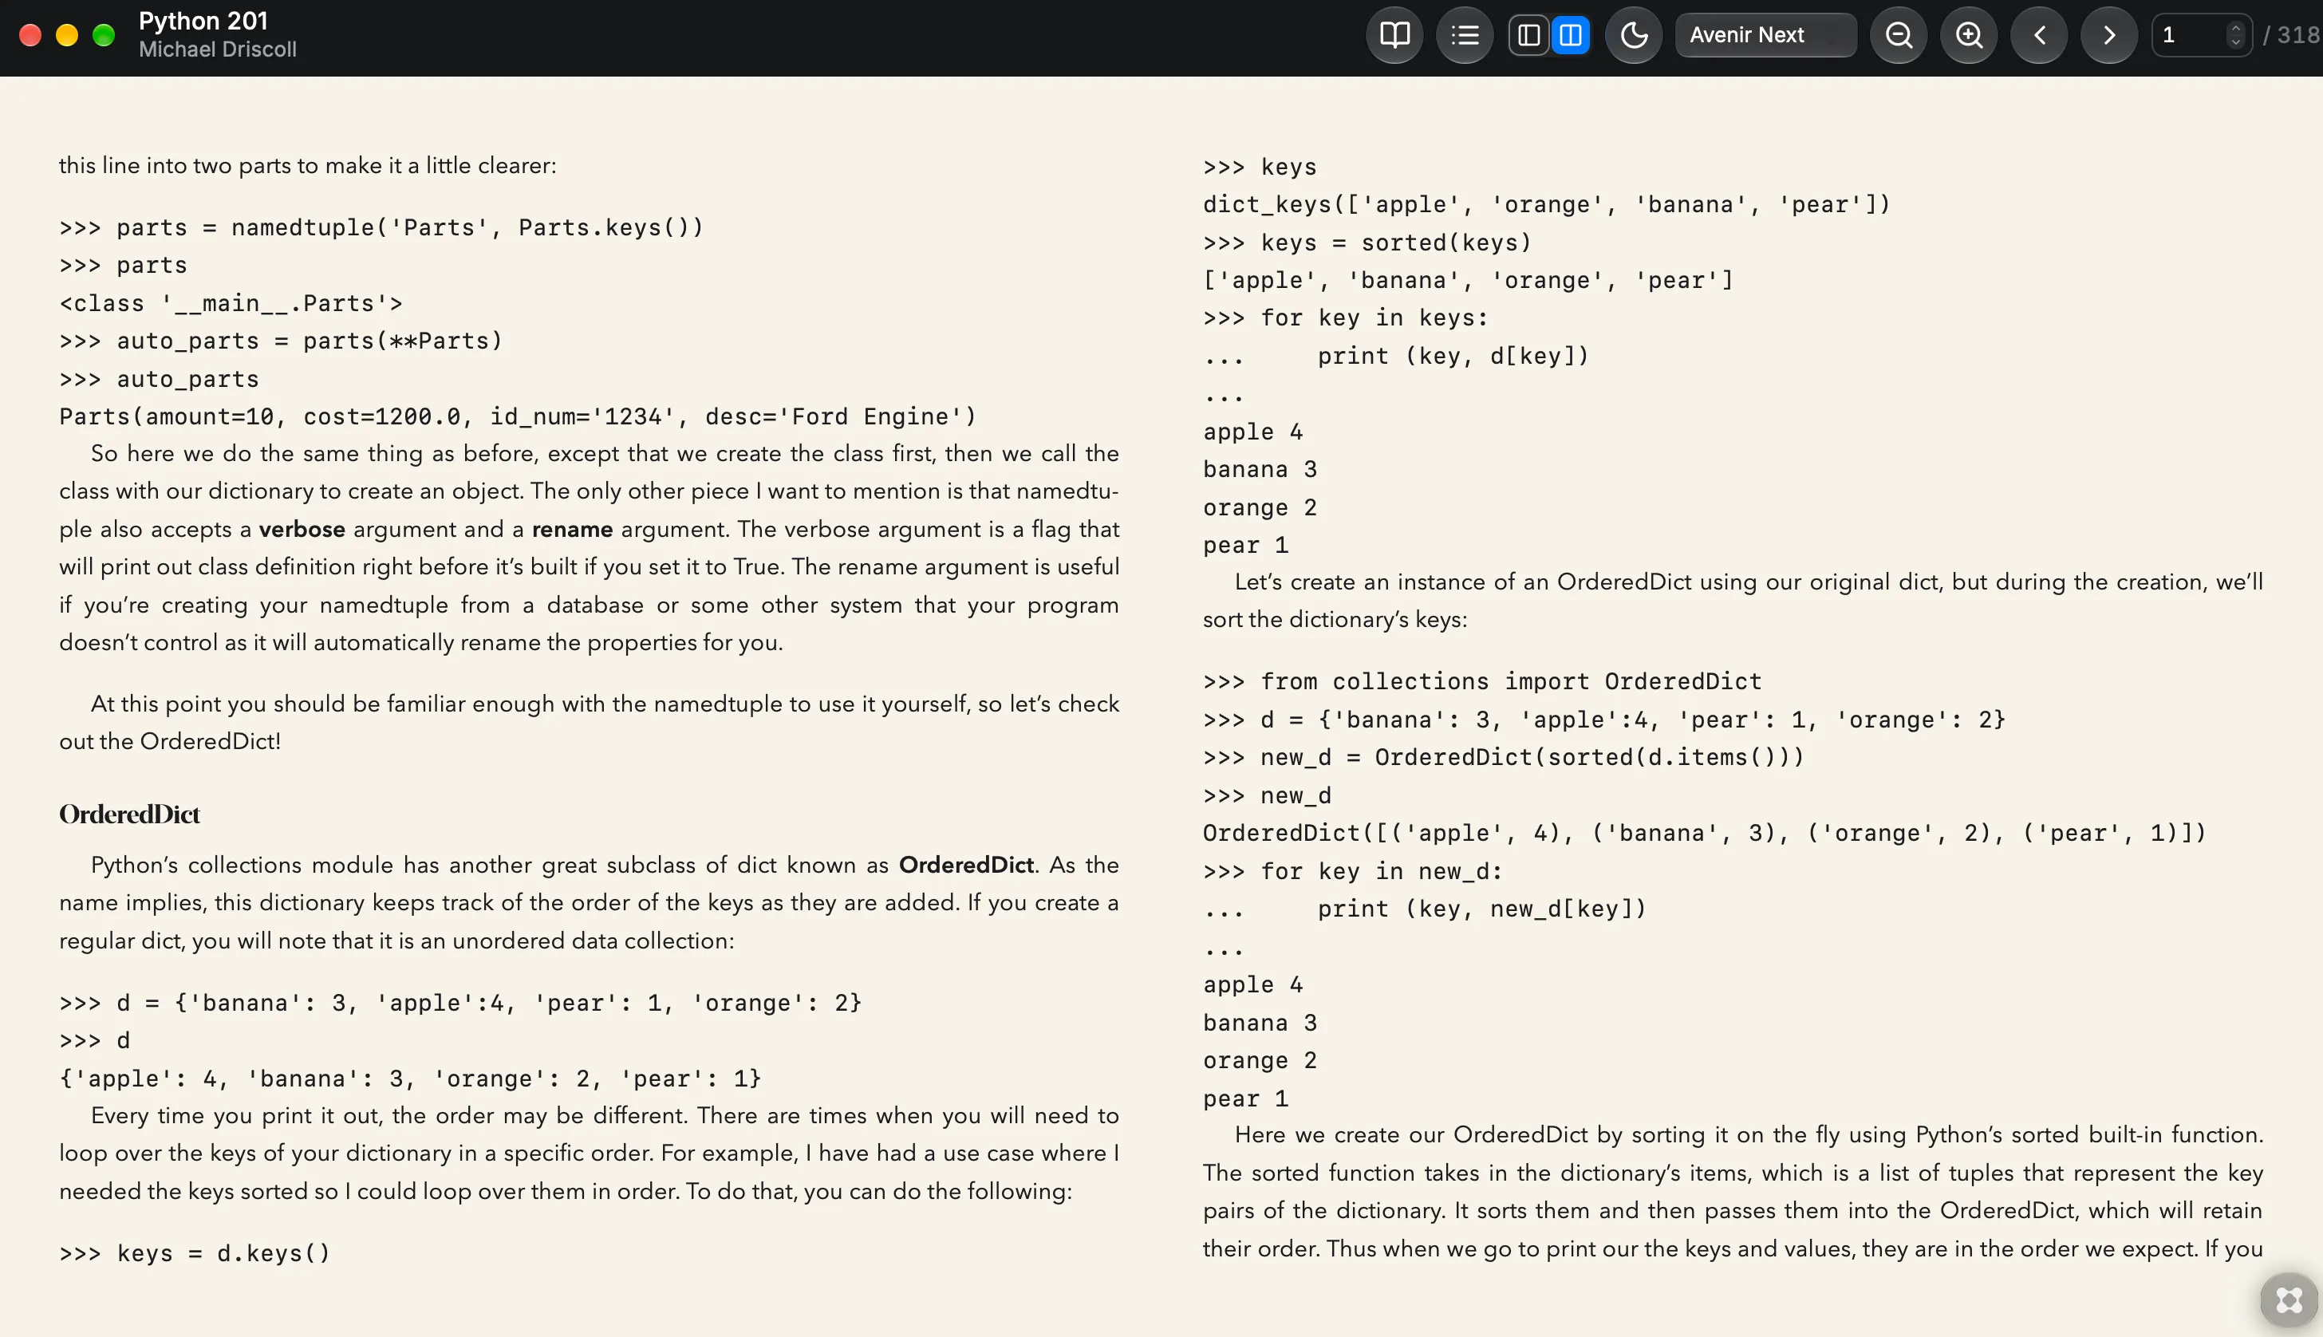This screenshot has height=1337, width=2323.
Task: Click the 'Parts(amount=10, cost=1200.0...' output line
Action: tap(518, 417)
